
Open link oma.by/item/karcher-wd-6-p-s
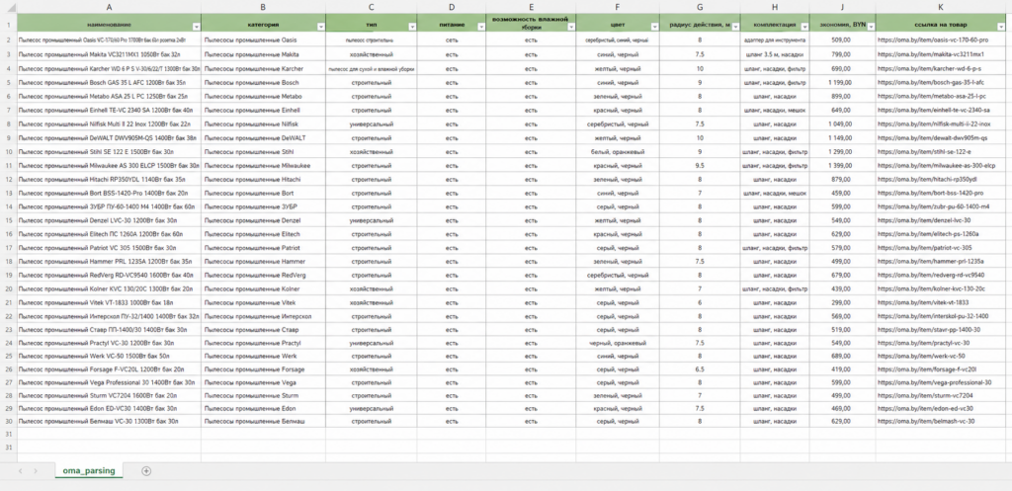coord(929,68)
